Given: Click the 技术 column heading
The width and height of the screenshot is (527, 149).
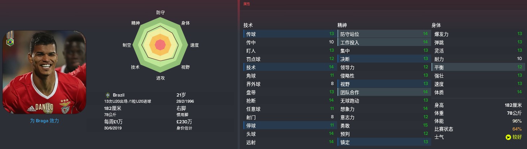Looking at the screenshot, I should (x=248, y=25).
